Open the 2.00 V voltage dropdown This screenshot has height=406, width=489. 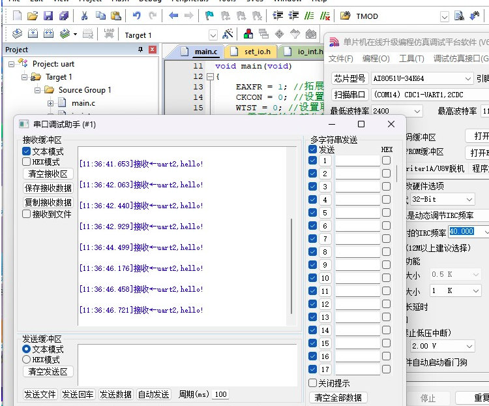coord(469,346)
